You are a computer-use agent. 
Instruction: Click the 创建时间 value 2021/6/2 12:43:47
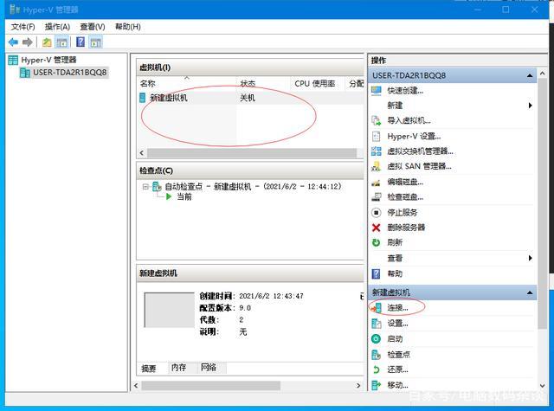pyautogui.click(x=271, y=296)
